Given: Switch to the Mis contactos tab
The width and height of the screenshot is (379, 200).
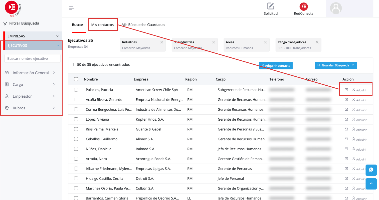Looking at the screenshot, I should [102, 25].
